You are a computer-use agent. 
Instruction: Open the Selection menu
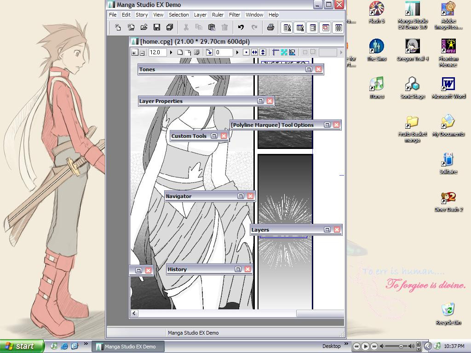(179, 15)
